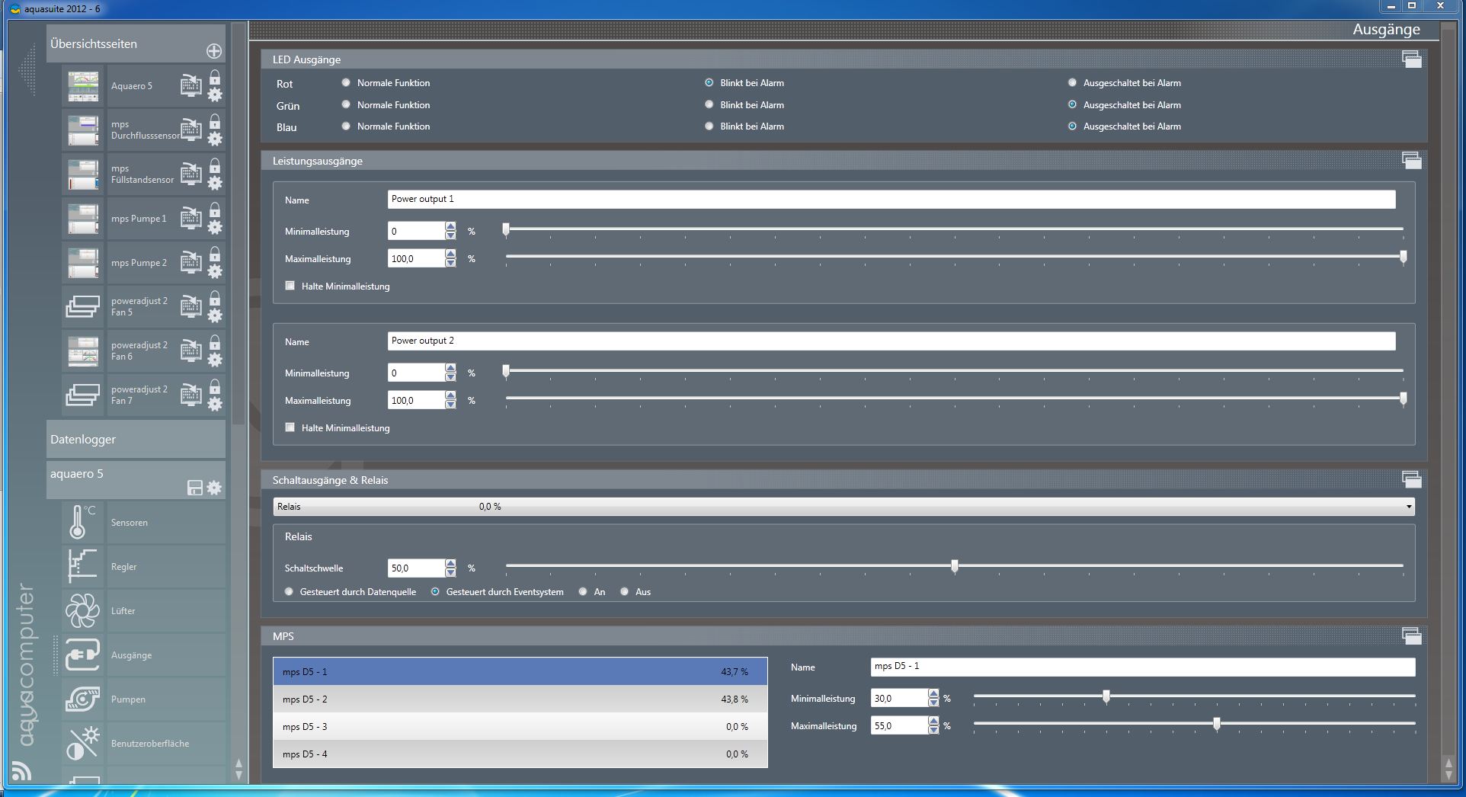The image size is (1466, 797).
Task: Open the Benutzeroberfläche menu item
Action: 150,744
